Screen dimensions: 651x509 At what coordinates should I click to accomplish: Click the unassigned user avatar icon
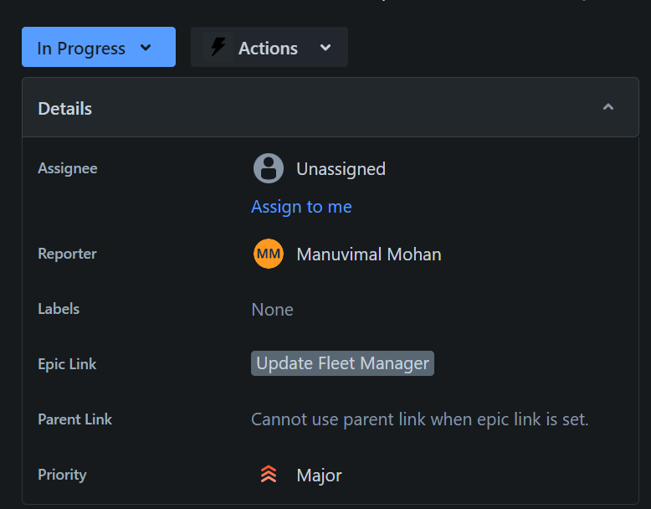(x=269, y=168)
